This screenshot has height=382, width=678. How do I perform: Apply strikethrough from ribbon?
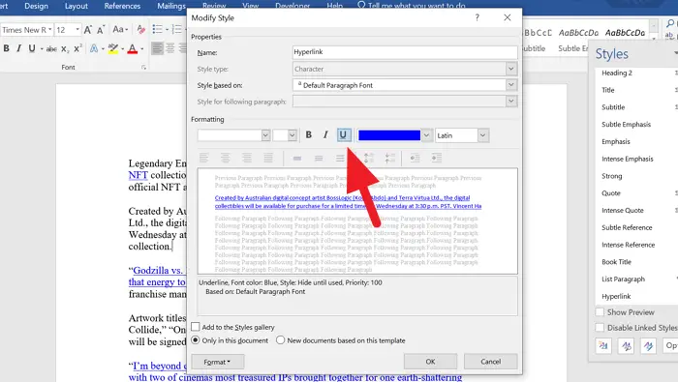pos(51,48)
